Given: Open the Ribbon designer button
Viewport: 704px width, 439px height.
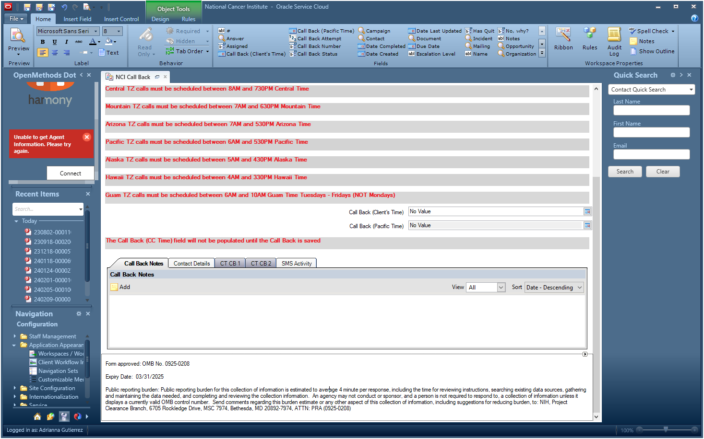Looking at the screenshot, I should 563,39.
